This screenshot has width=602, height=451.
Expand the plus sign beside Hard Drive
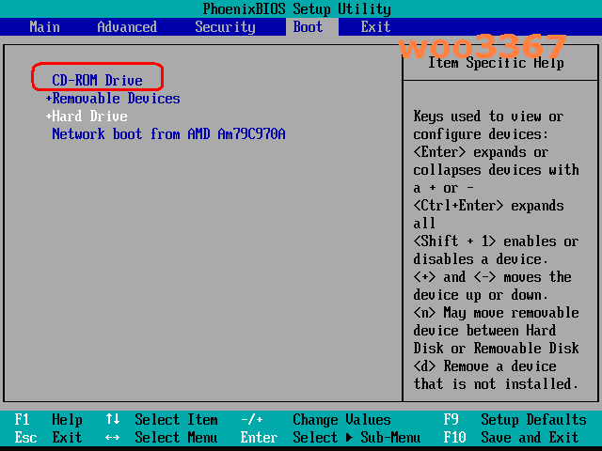coord(49,117)
